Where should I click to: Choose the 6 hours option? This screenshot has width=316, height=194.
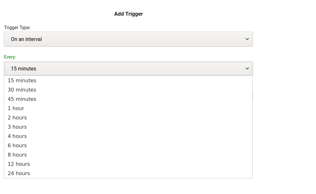[17, 145]
